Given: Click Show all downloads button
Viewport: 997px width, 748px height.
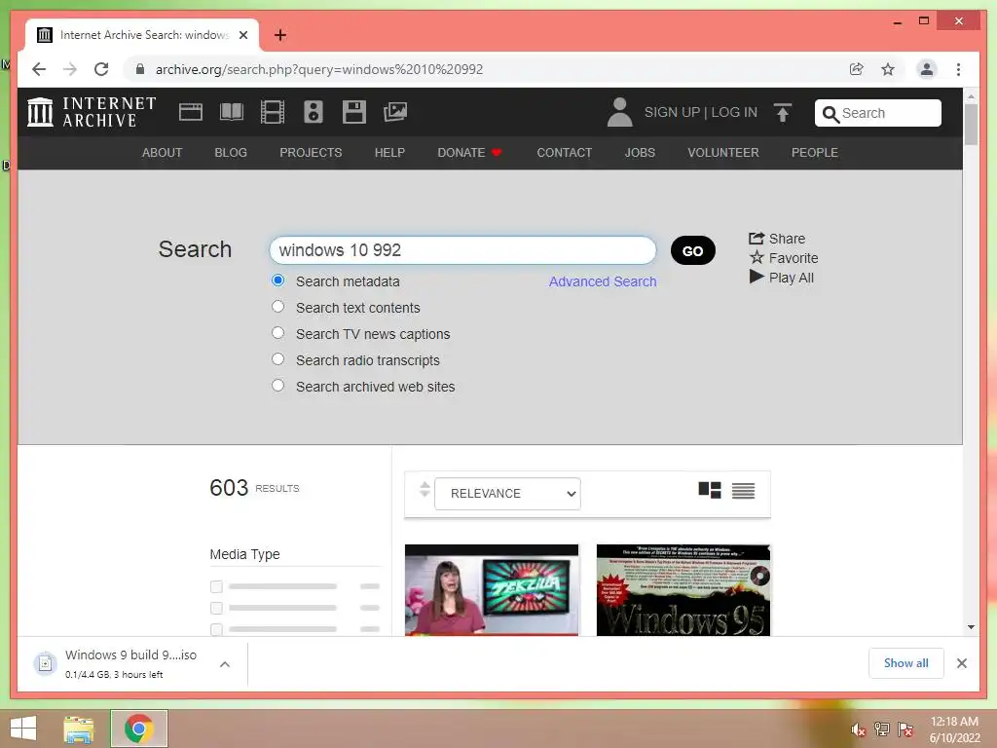Looking at the screenshot, I should coord(906,663).
